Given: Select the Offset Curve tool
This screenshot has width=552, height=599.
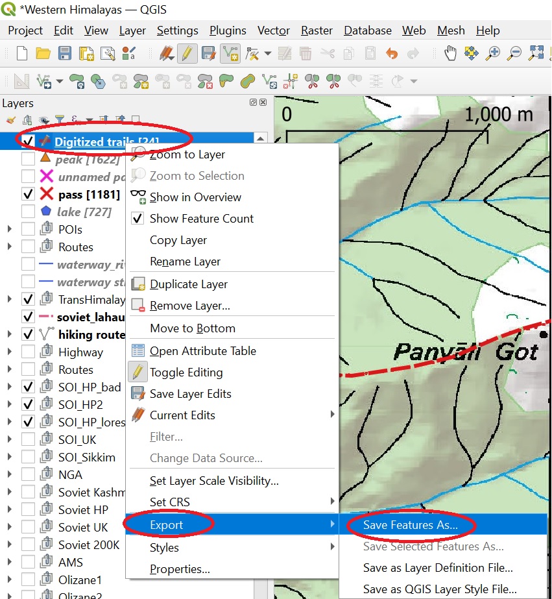Looking at the screenshot, I should (248, 81).
